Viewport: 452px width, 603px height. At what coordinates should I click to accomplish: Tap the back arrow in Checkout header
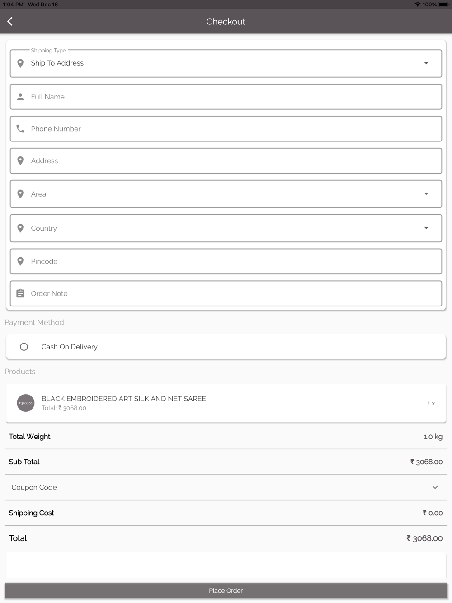[x=10, y=21]
